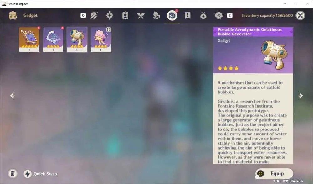This screenshot has height=184, width=313.
Task: Open the Artifacts inventory tab
Action: pyautogui.click(x=110, y=15)
